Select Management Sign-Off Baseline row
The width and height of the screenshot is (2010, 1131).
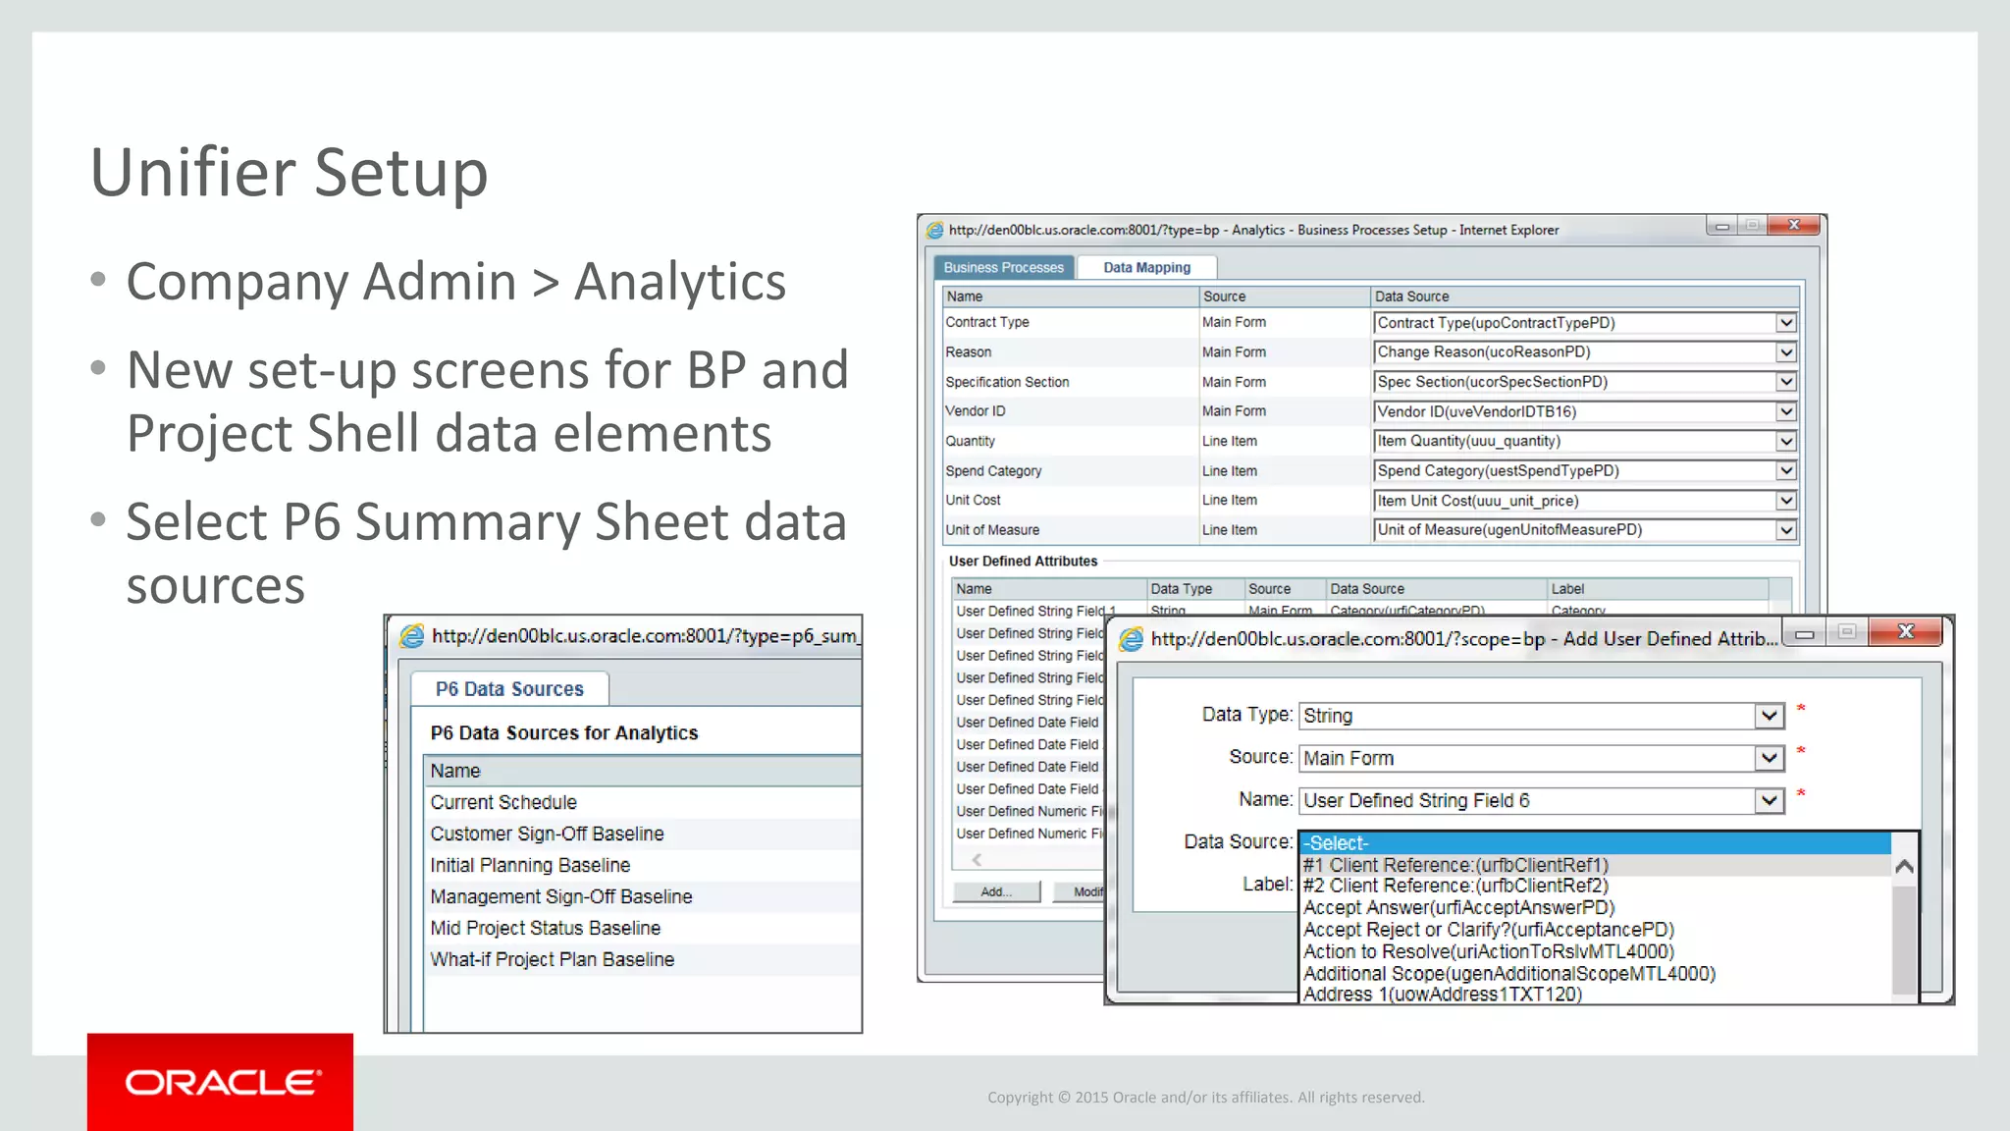pos(643,896)
